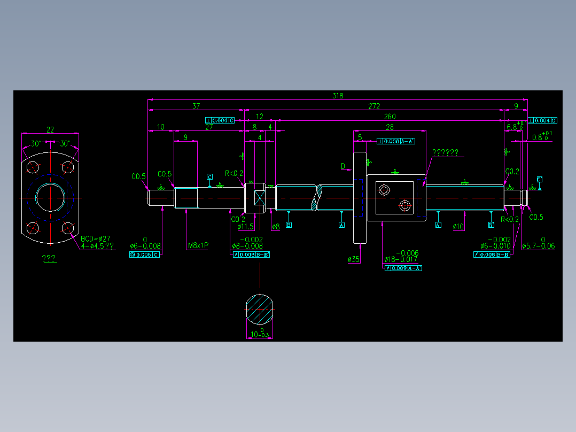
Task: Select the 0.008 A-A' perpendicularity frame
Action: [x=395, y=141]
